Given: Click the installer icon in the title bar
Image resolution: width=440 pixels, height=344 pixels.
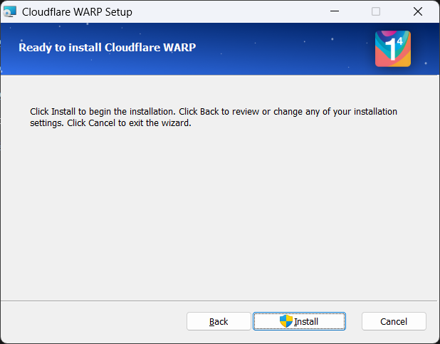Looking at the screenshot, I should click(10, 11).
